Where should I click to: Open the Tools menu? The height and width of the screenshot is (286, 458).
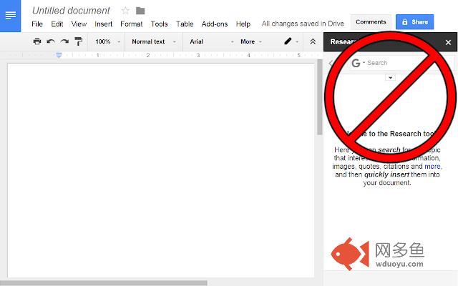click(159, 24)
